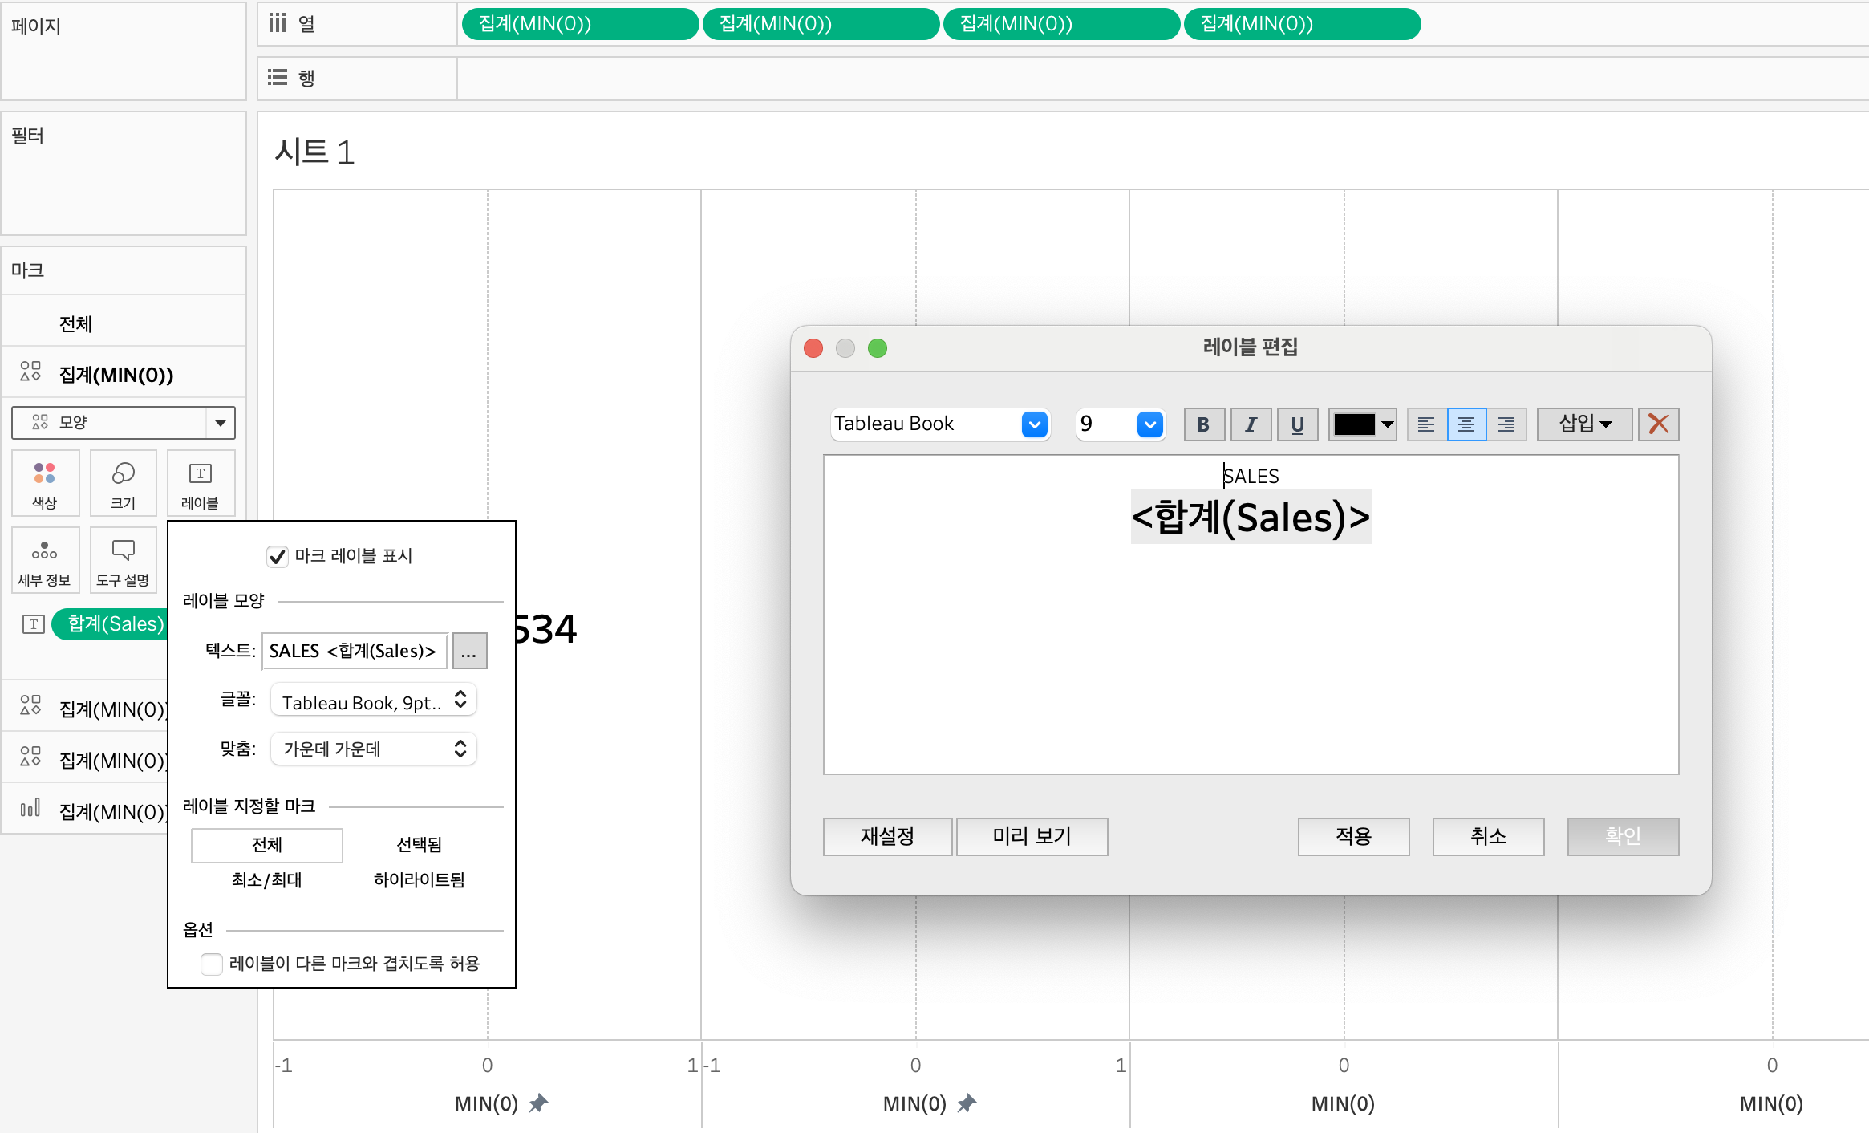The image size is (1869, 1133).
Task: Click the red X clear button
Action: coord(1658,424)
